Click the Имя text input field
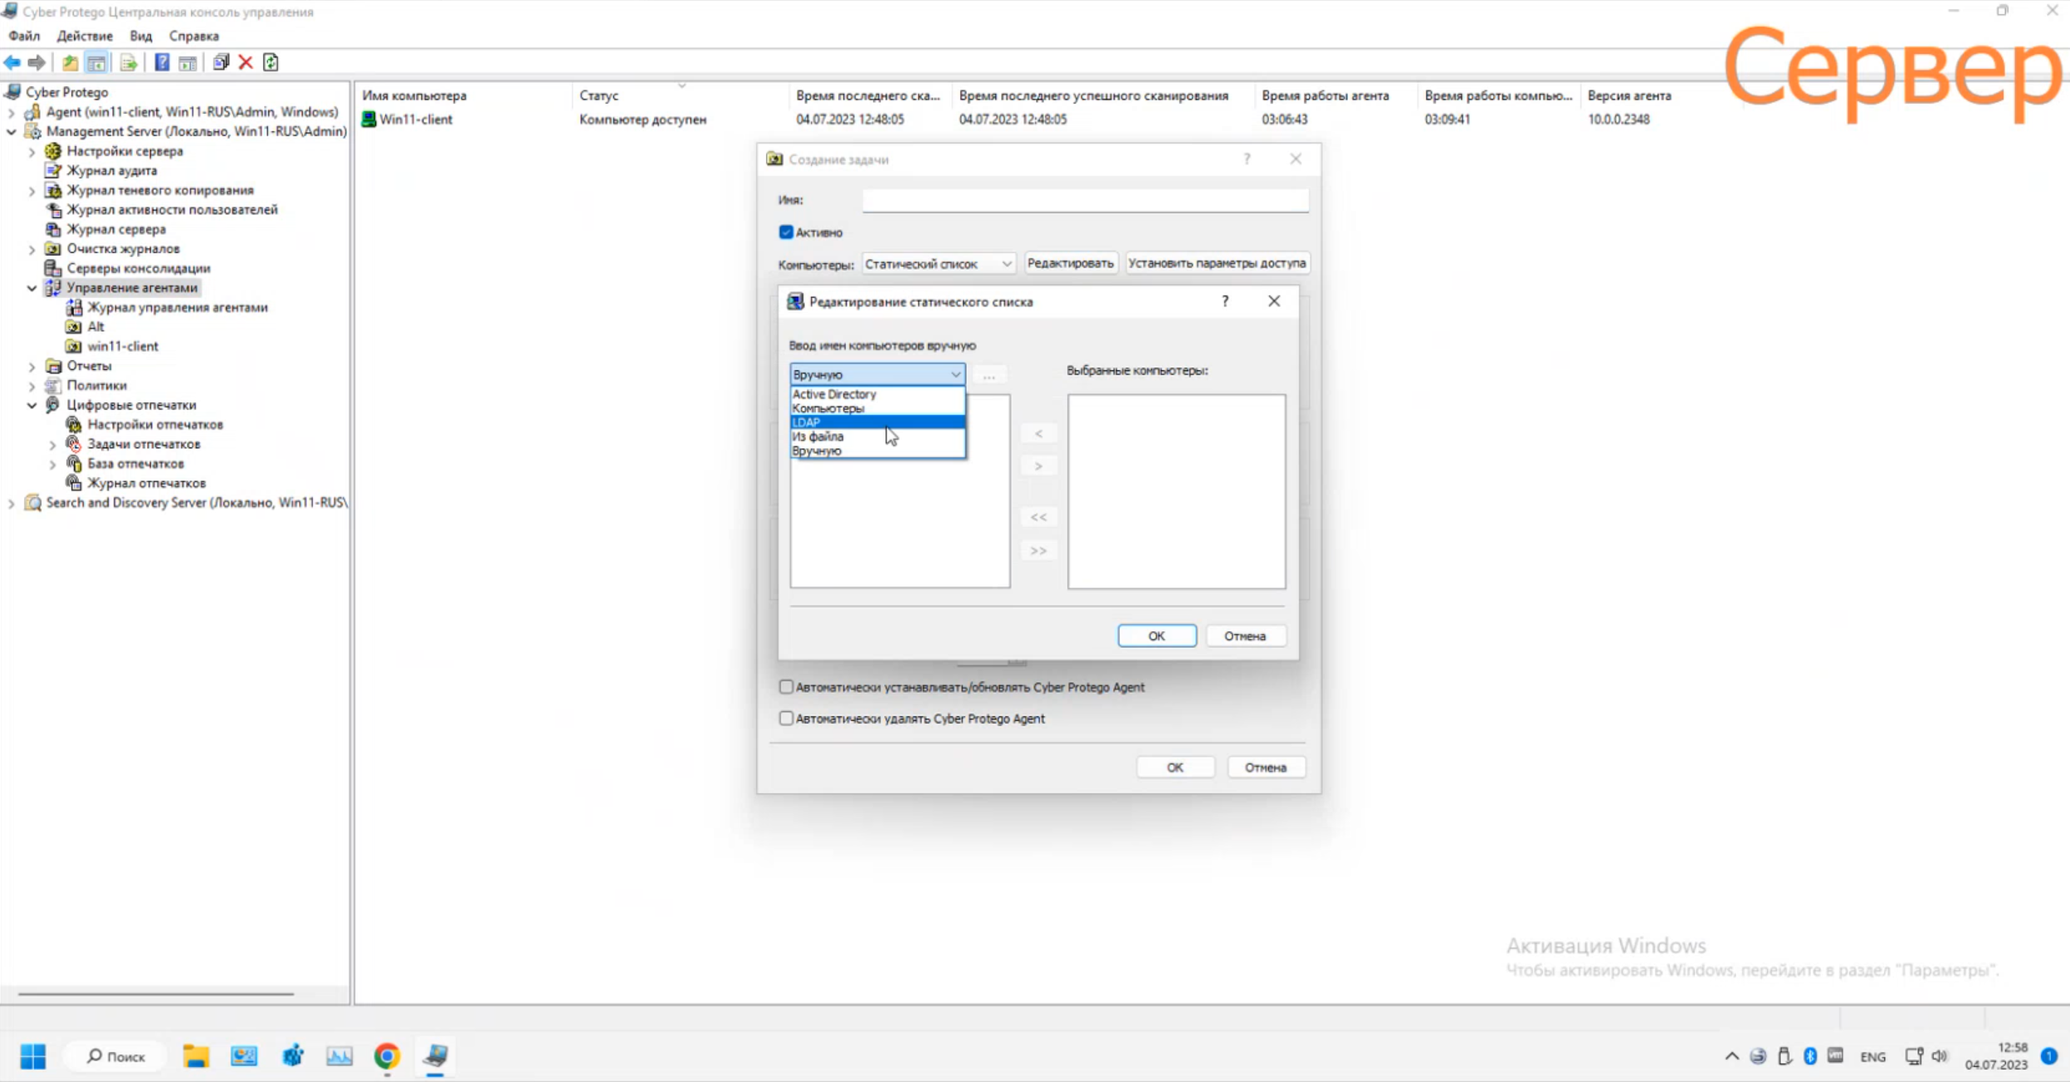The height and width of the screenshot is (1082, 2070). (x=1085, y=200)
